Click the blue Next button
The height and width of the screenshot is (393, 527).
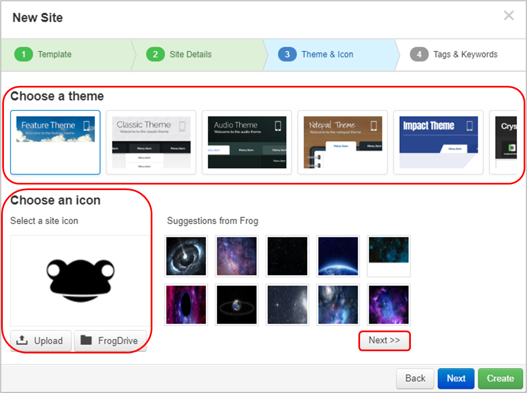pyautogui.click(x=456, y=379)
